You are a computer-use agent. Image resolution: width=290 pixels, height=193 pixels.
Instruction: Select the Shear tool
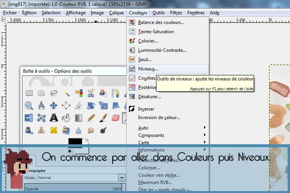point(116,106)
